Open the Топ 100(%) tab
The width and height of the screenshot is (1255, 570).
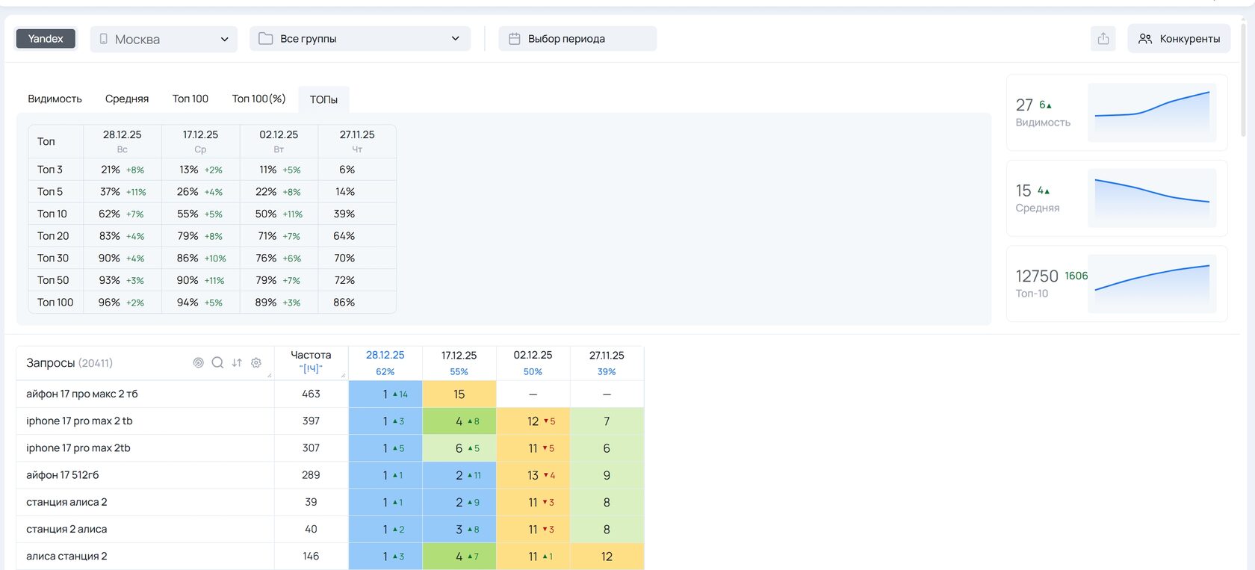coord(258,99)
